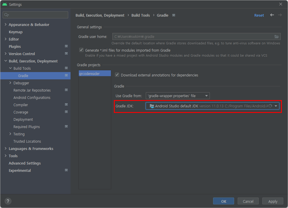Image resolution: width=288 pixels, height=208 pixels.
Task: Click the Android Studio logo in title bar
Action: (x=5, y=4)
